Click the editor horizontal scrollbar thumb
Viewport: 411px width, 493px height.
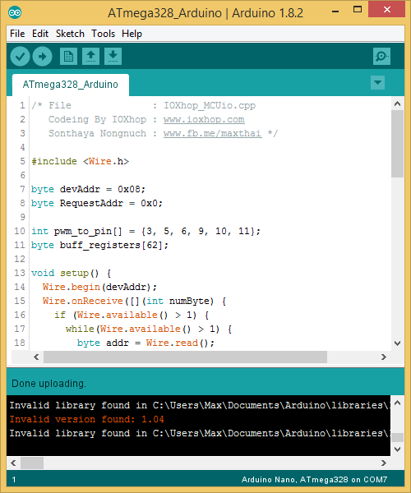coord(185,357)
